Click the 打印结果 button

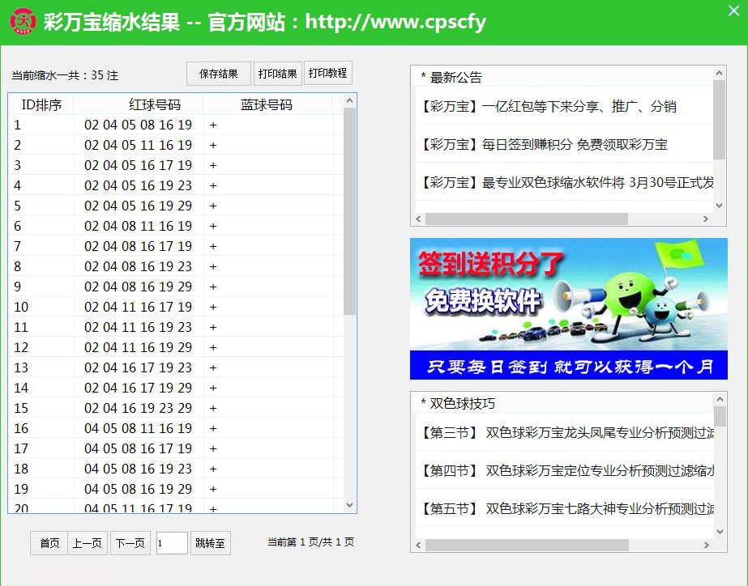(x=277, y=73)
